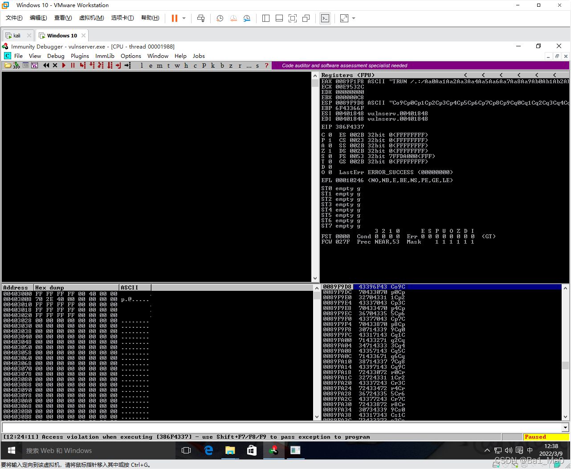Viewport: 571px width, 469px height.
Task: Toggle VMware console view icon
Action: tap(325, 18)
